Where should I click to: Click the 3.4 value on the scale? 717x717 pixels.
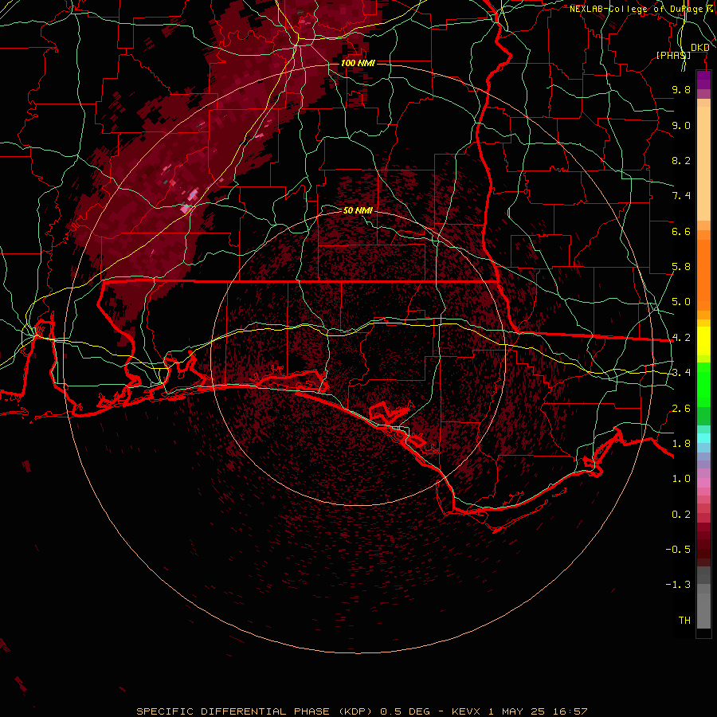[x=681, y=373]
